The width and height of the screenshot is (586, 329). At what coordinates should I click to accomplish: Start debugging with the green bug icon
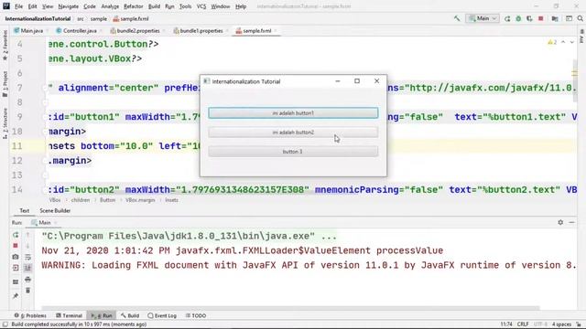coord(518,18)
